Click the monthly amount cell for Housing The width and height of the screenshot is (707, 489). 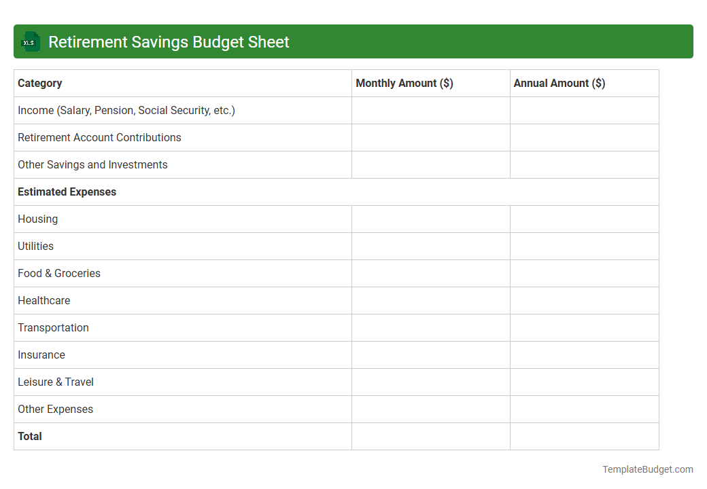(430, 219)
